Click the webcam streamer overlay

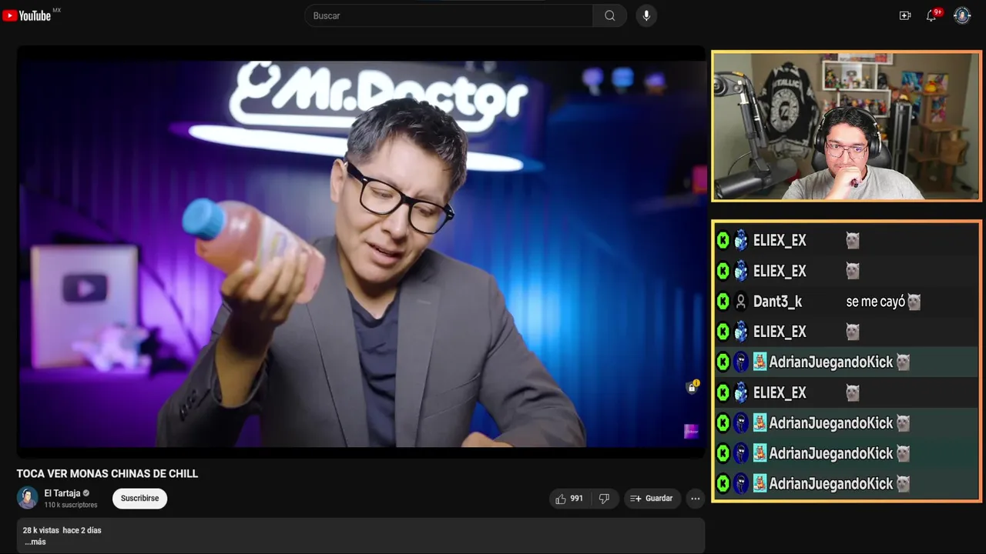click(x=846, y=126)
